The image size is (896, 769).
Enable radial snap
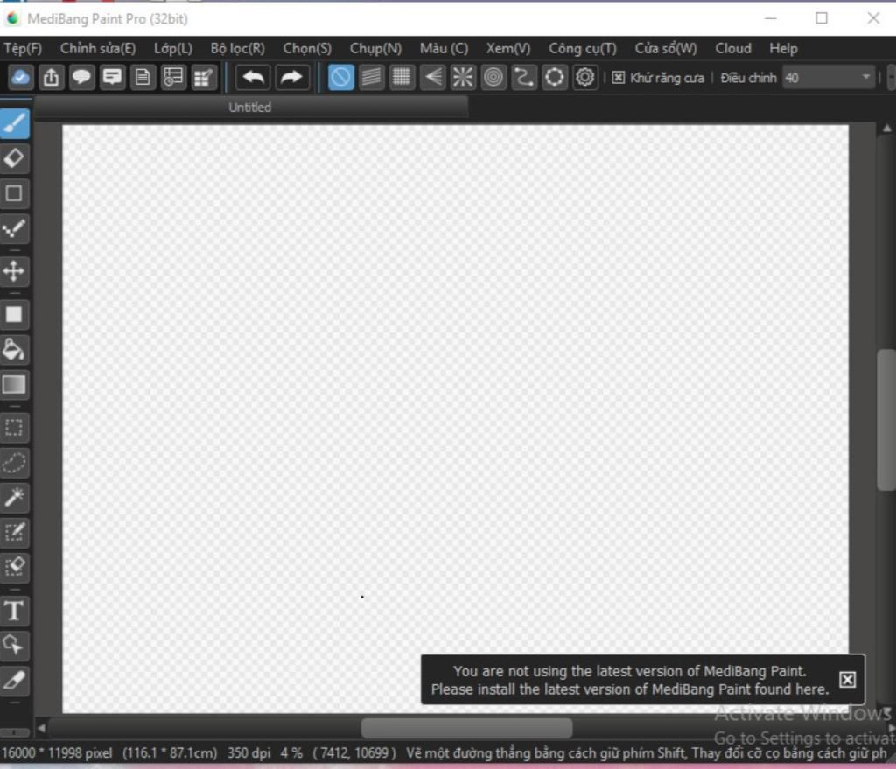[463, 77]
